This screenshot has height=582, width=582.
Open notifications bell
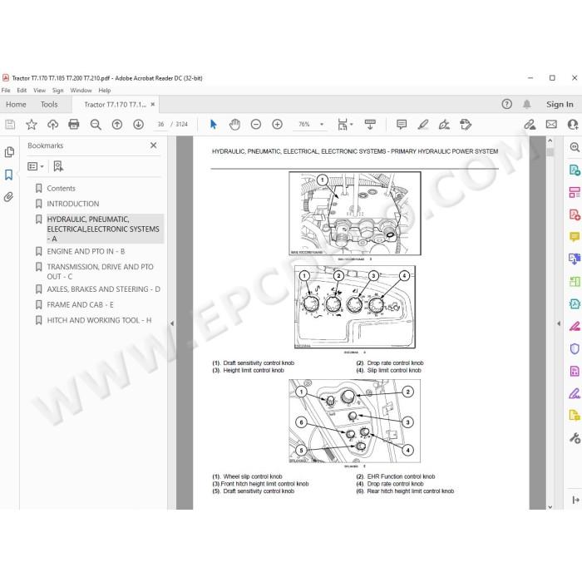(x=526, y=104)
